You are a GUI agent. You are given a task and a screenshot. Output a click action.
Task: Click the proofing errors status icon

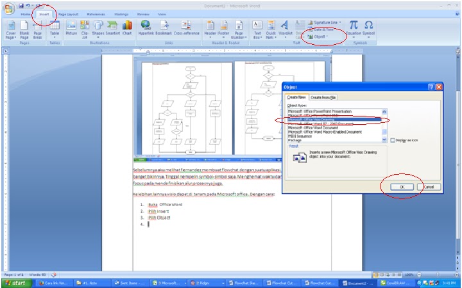click(x=54, y=275)
